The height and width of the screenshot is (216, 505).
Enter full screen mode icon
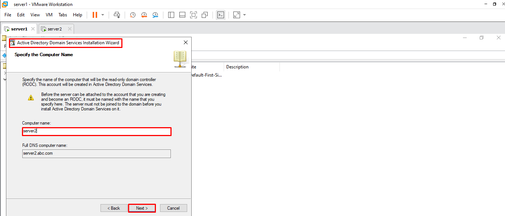(194, 15)
